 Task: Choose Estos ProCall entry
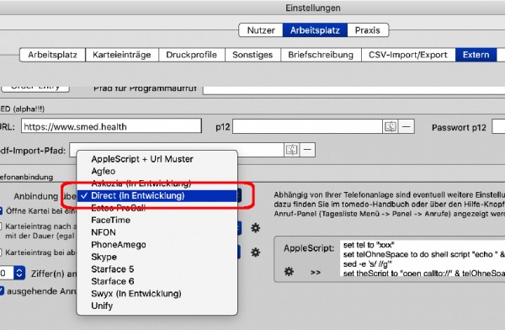[x=157, y=208]
